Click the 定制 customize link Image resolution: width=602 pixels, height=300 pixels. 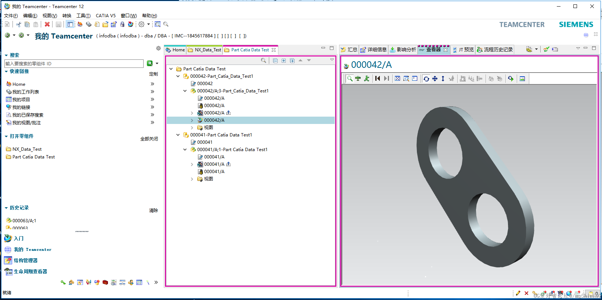click(154, 74)
